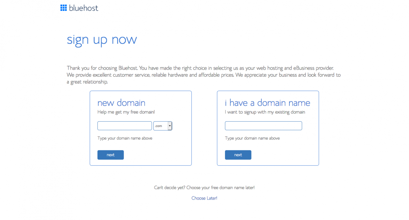The height and width of the screenshot is (220, 409).
Task: Click the bluehost wordmark text
Action: click(x=84, y=8)
